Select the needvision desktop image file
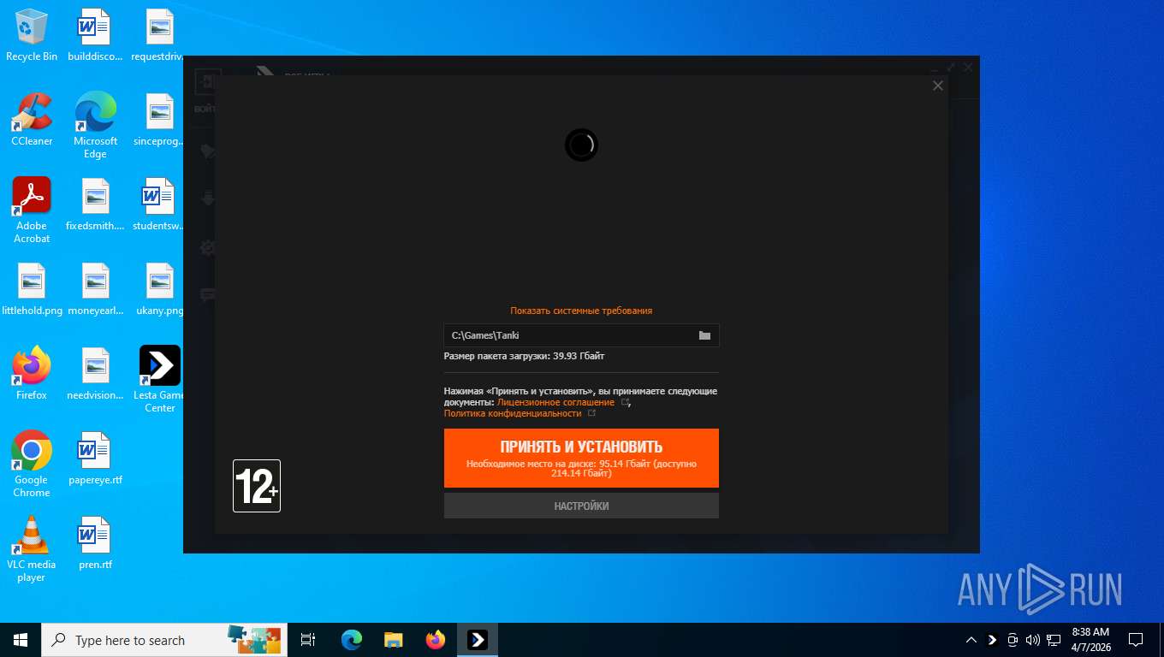This screenshot has width=1164, height=657. tap(95, 374)
